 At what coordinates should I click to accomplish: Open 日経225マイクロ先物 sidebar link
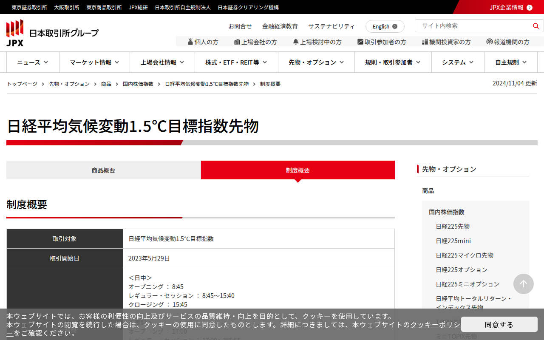tap(465, 255)
